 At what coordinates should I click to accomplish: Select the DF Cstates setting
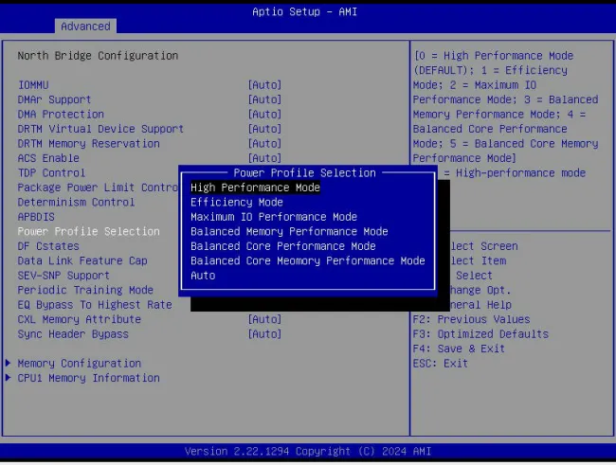point(48,246)
